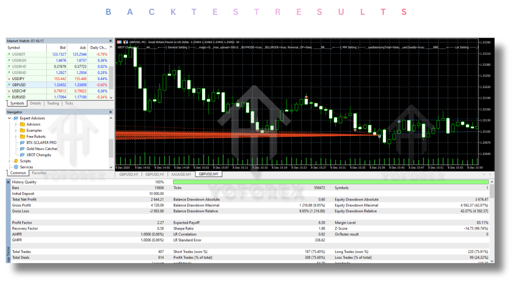512x288 pixels.
Task: Click the Scripts icon in Navigator
Action: point(16,161)
